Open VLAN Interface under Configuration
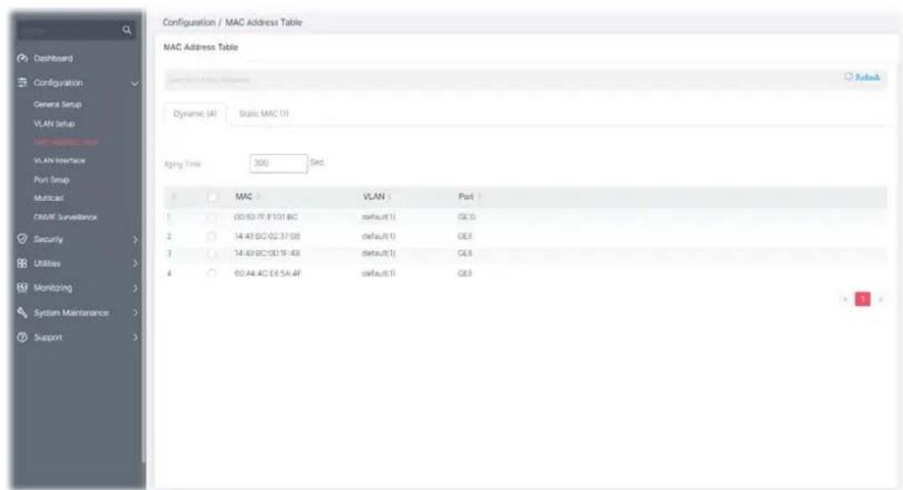 pyautogui.click(x=59, y=161)
